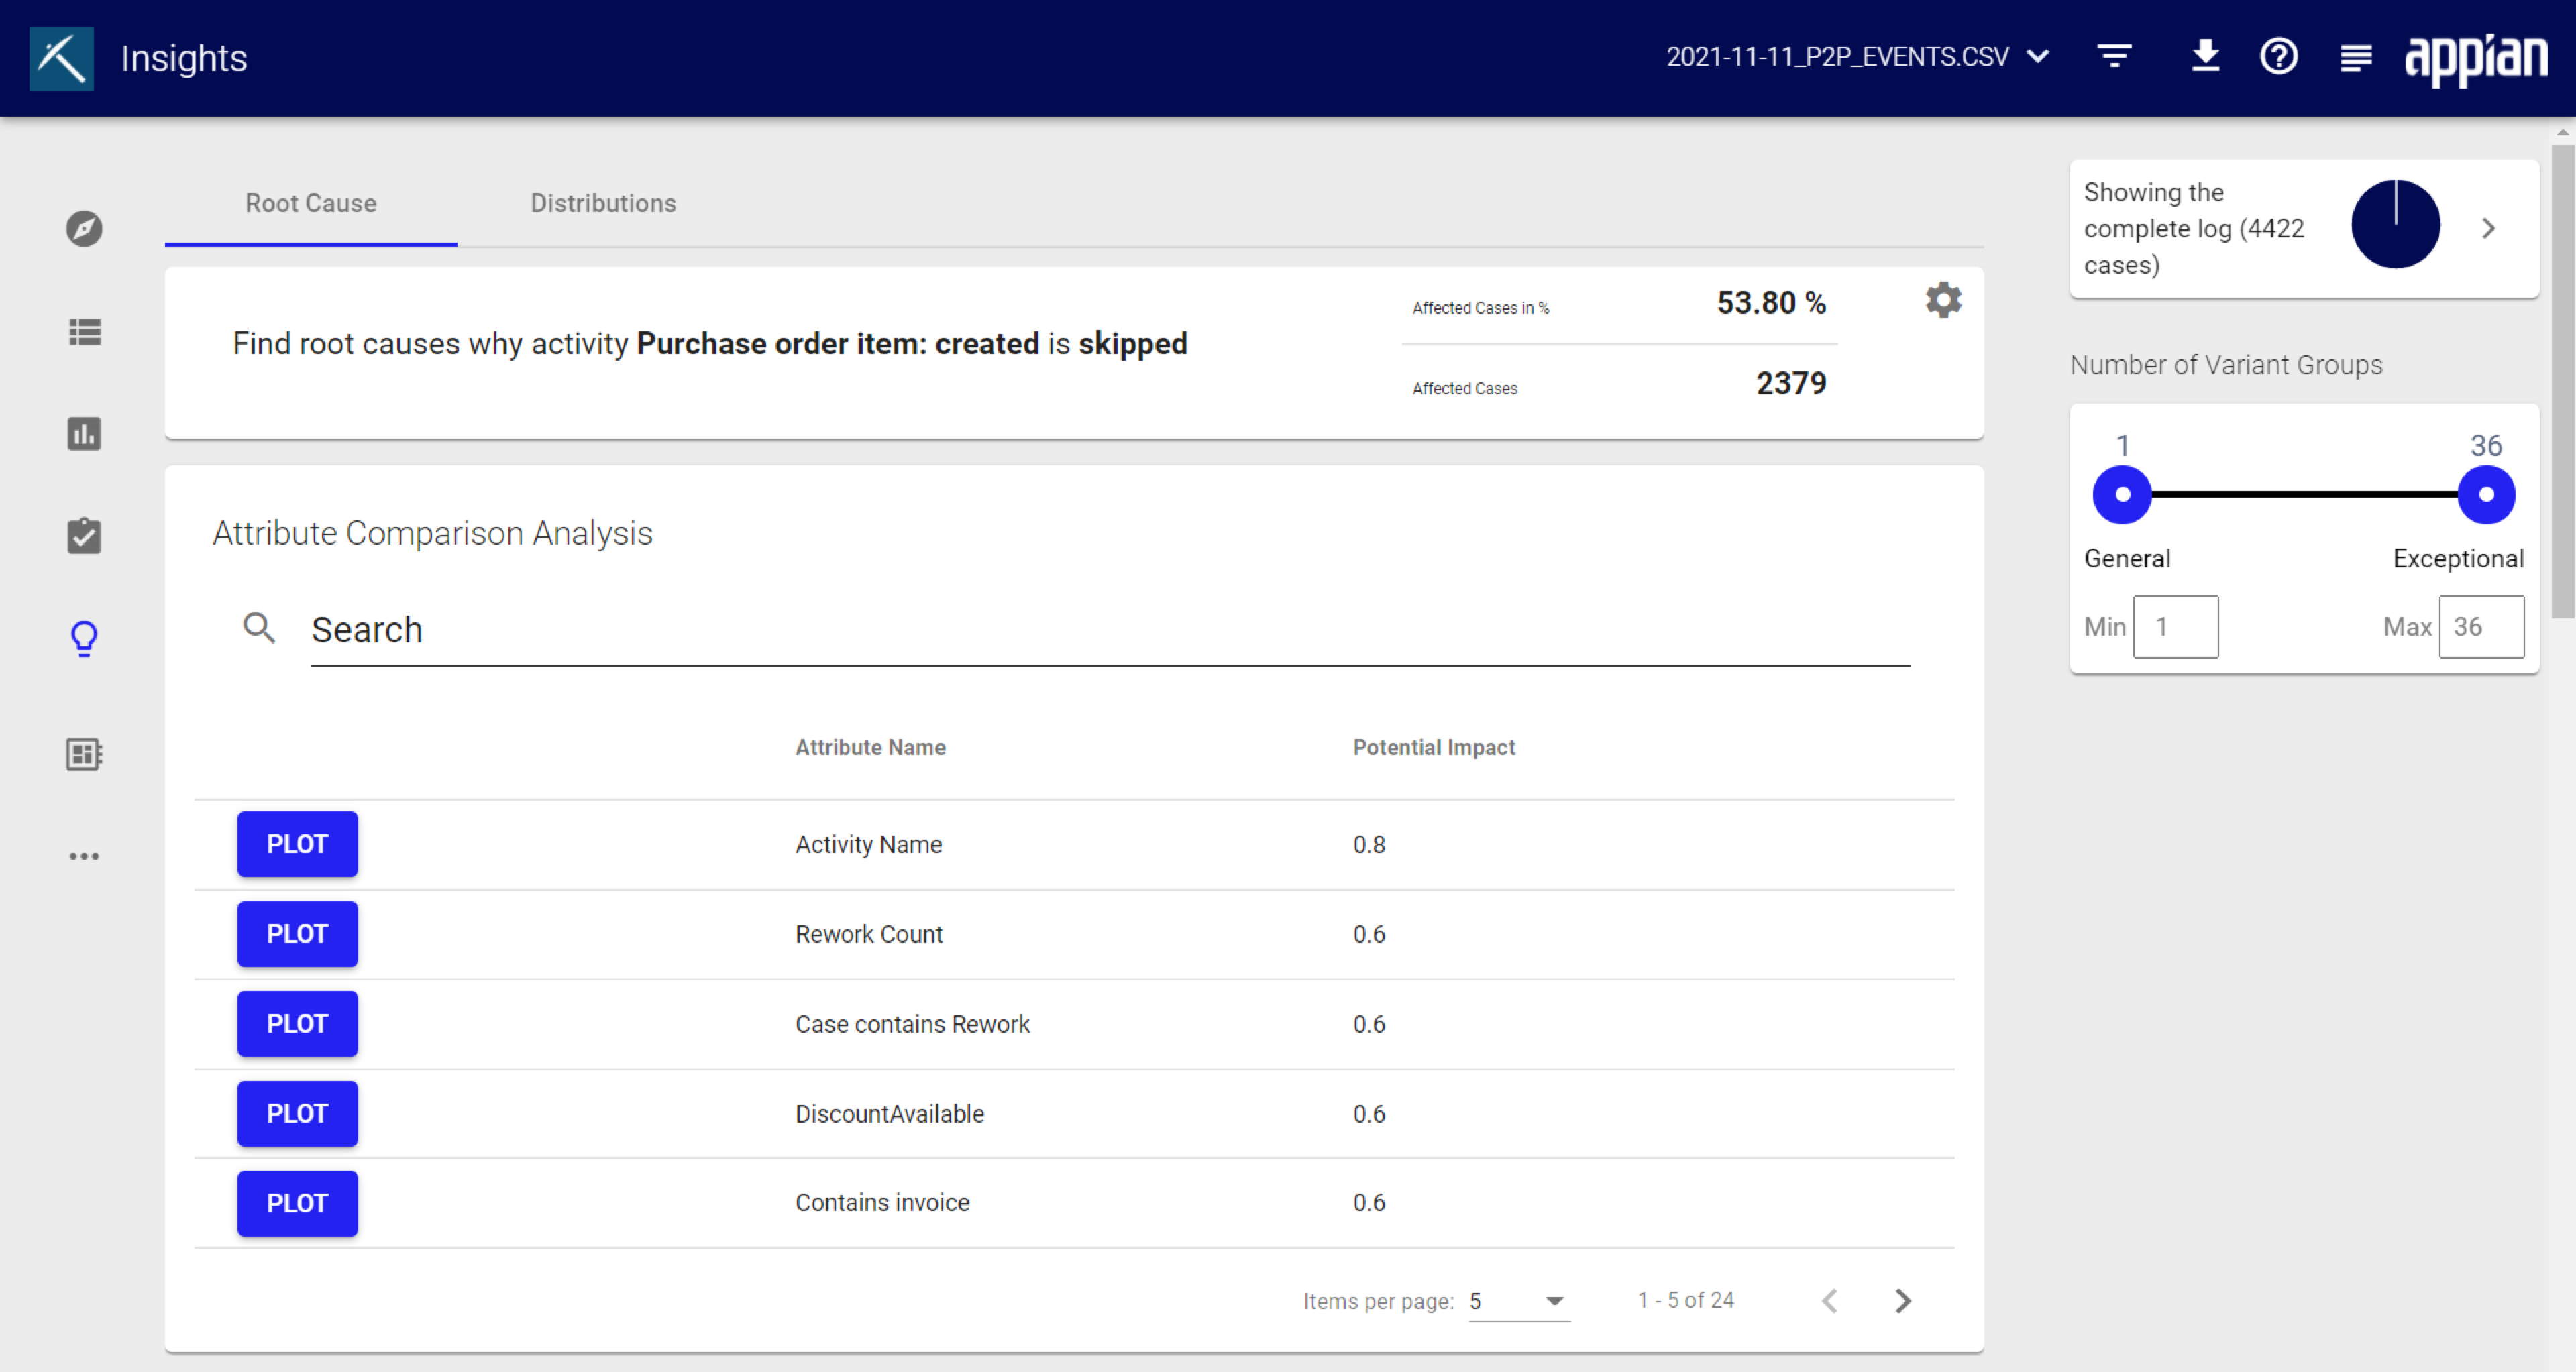Click the variant groups slider track

(x=2304, y=495)
